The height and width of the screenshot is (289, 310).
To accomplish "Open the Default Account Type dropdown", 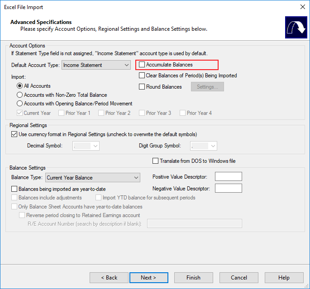I will coord(96,65).
